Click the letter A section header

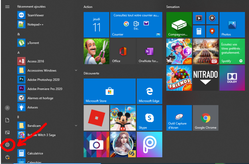[19, 53]
